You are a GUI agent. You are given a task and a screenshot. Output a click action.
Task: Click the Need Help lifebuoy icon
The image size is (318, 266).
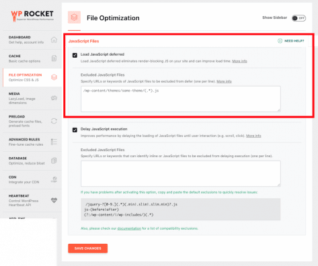coord(280,41)
